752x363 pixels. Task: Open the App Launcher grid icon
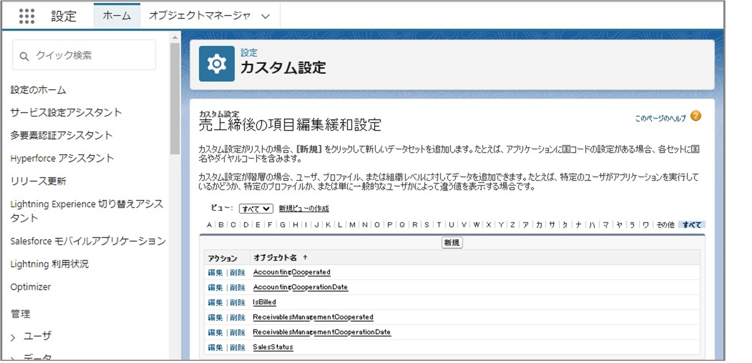(x=27, y=16)
